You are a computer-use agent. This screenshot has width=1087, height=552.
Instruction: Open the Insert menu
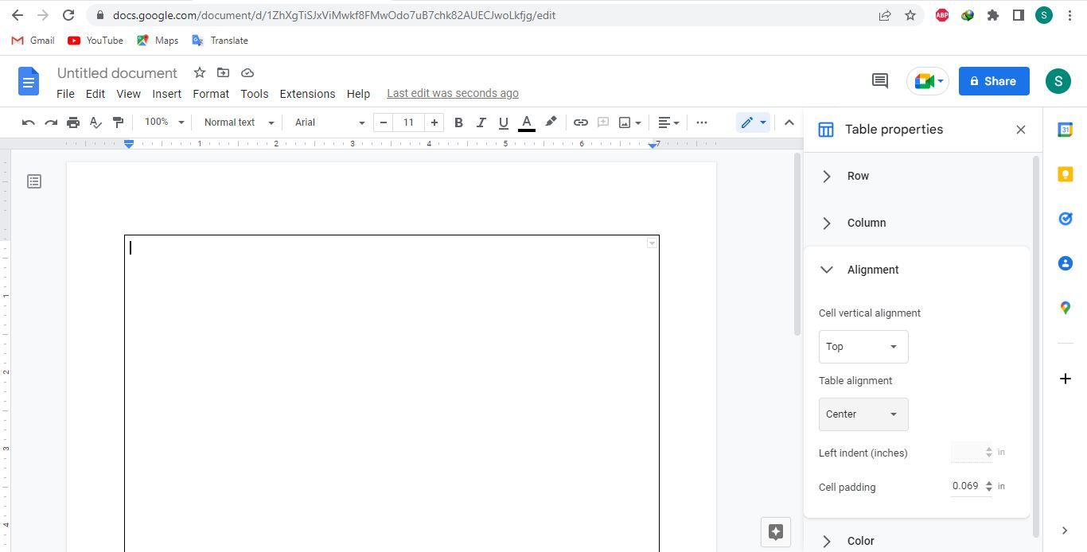(x=167, y=94)
